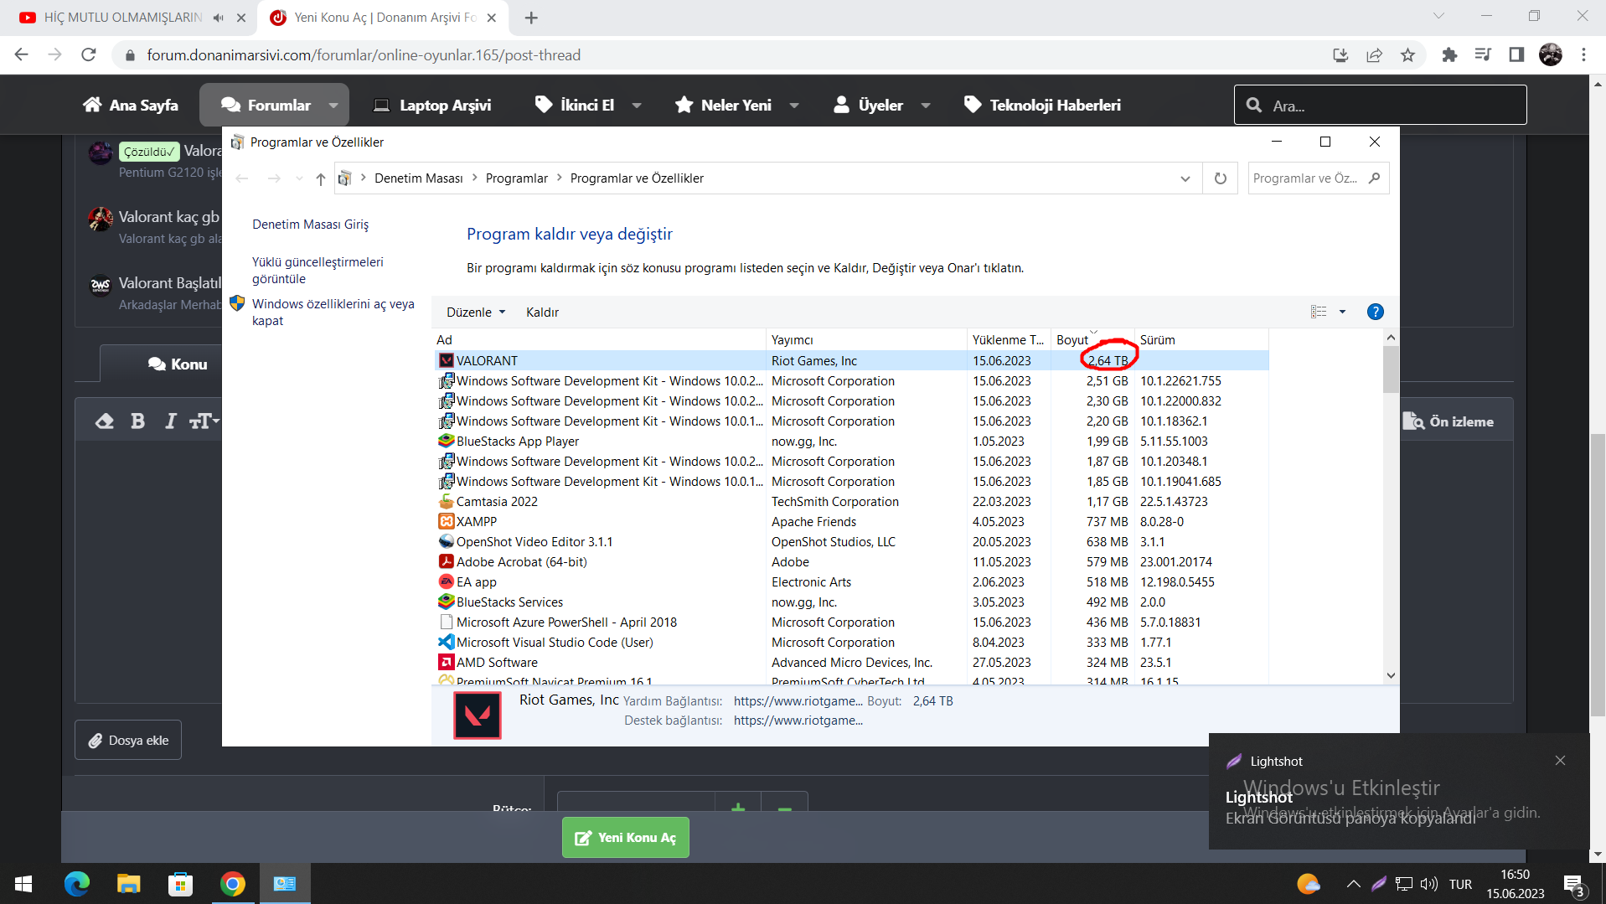The height and width of the screenshot is (904, 1606).
Task: Select the AMD Software entry
Action: tap(852, 662)
